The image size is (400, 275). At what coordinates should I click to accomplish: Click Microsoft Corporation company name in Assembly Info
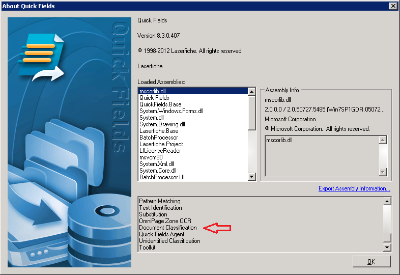click(x=290, y=119)
